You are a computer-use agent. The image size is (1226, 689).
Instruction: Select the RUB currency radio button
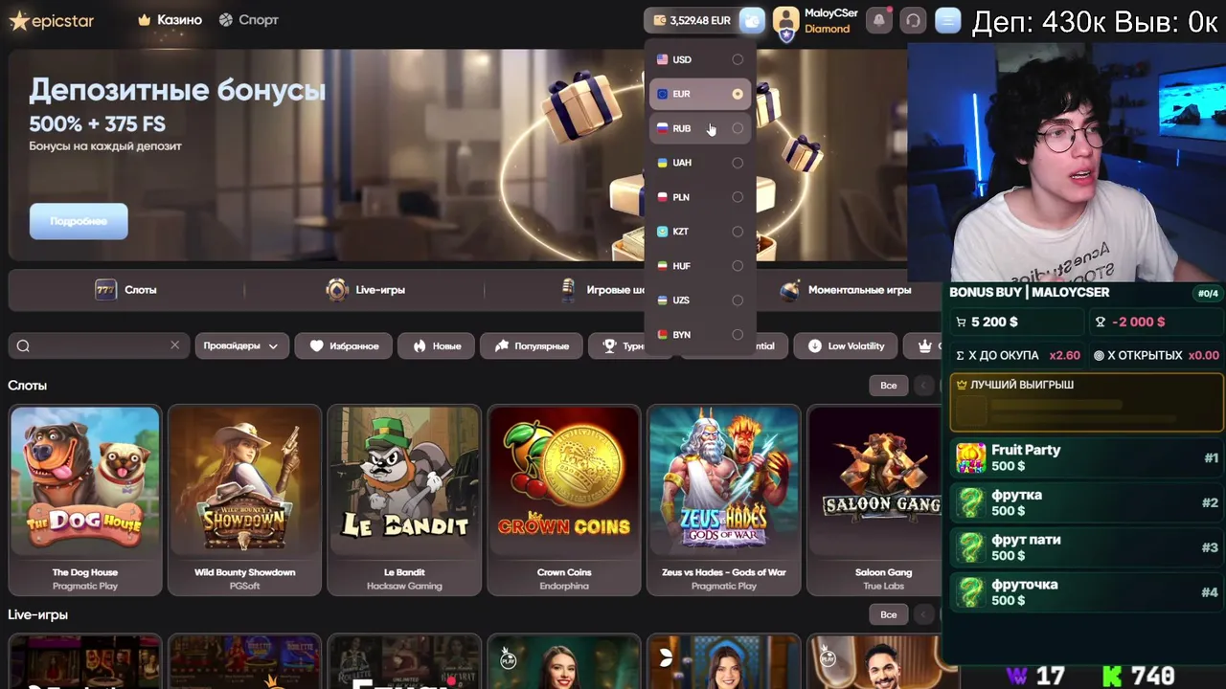coord(738,128)
